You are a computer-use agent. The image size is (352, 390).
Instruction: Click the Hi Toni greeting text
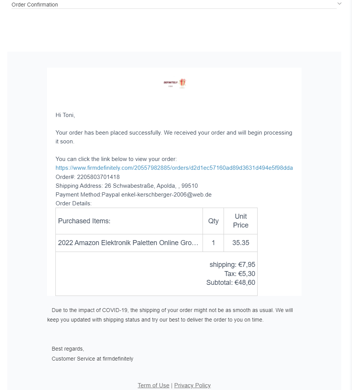[x=65, y=115]
